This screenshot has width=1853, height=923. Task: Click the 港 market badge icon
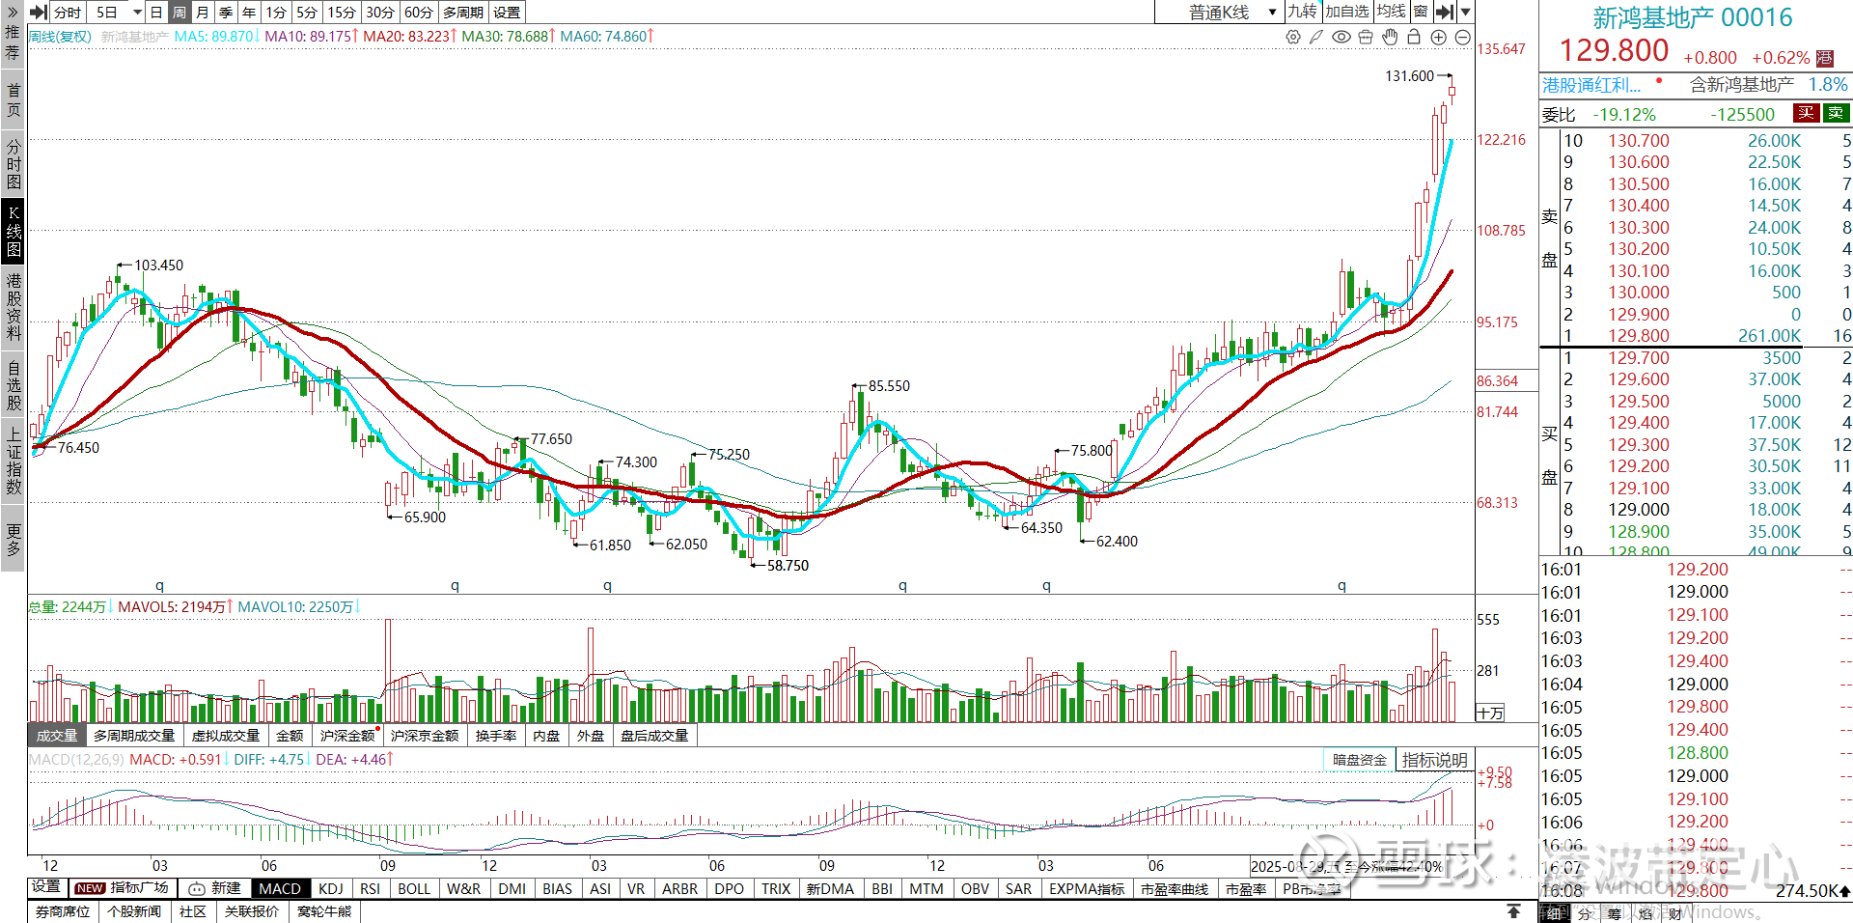pyautogui.click(x=1824, y=58)
